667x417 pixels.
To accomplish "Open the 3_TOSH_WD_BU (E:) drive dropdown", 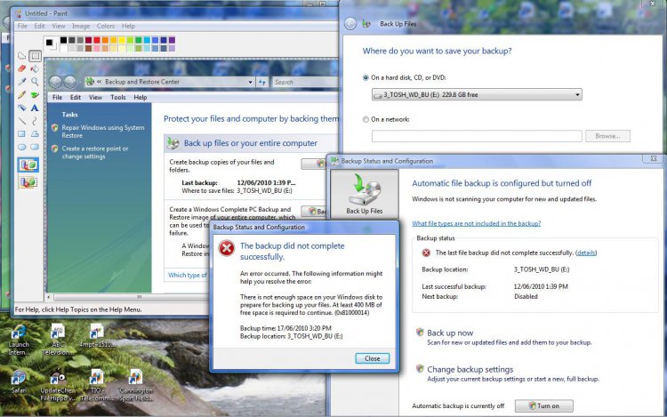I will coord(477,94).
